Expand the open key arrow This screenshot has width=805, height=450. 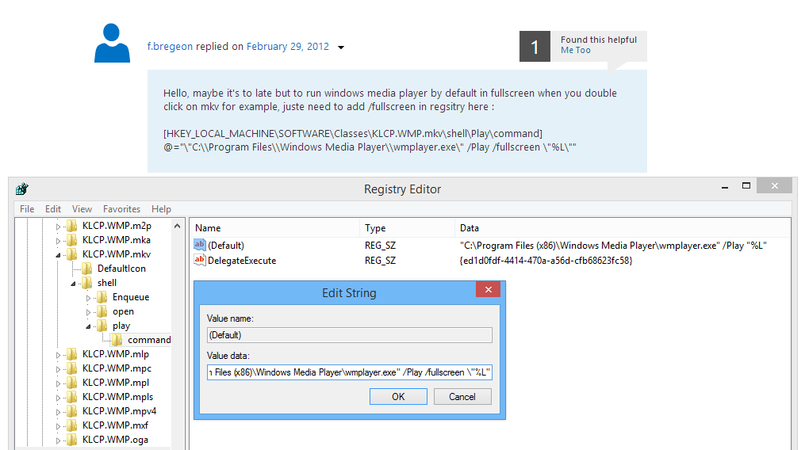pos(88,312)
